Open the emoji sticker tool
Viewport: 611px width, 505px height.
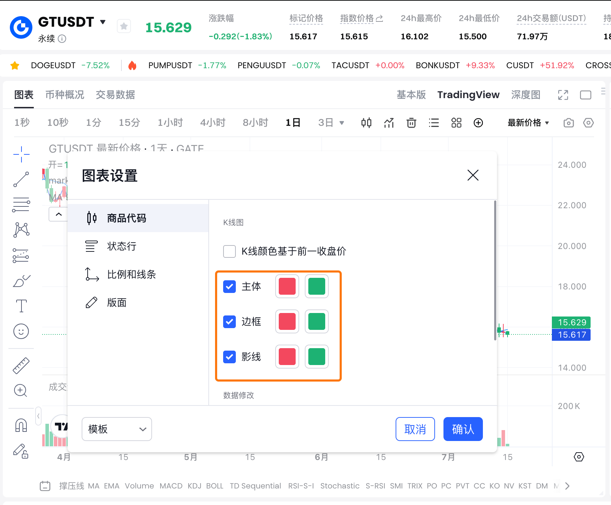point(21,331)
